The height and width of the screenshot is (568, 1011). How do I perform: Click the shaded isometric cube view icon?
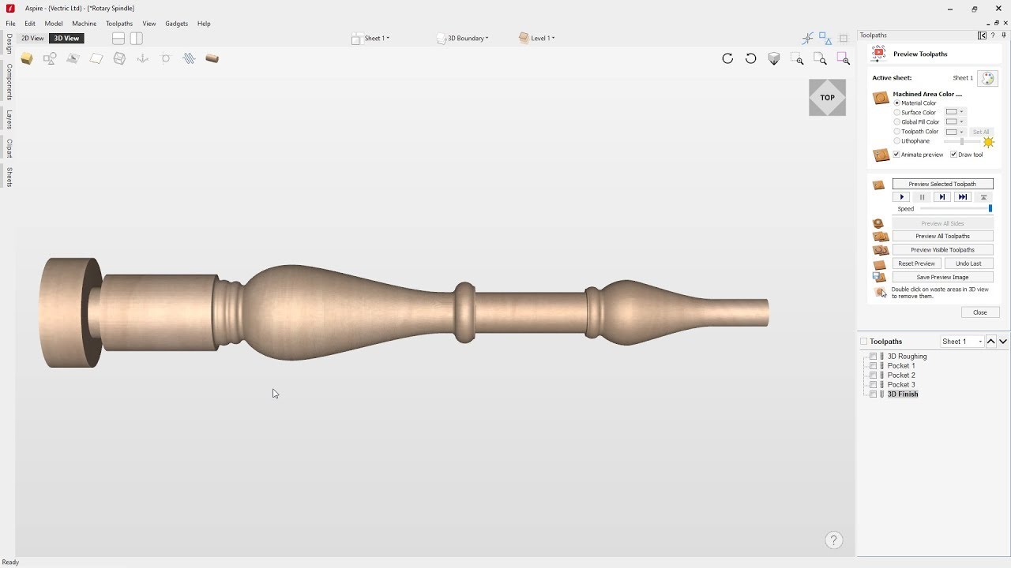(774, 58)
